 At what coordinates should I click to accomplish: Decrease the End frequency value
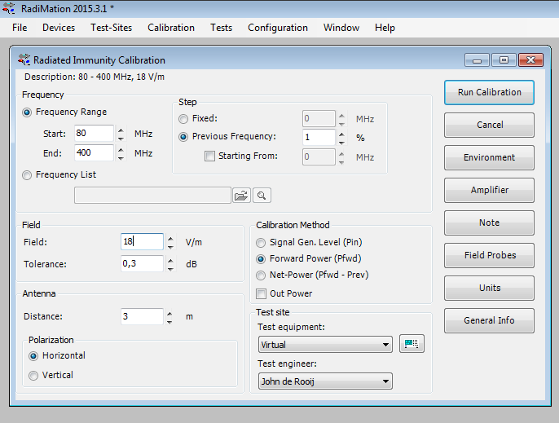pyautogui.click(x=121, y=157)
